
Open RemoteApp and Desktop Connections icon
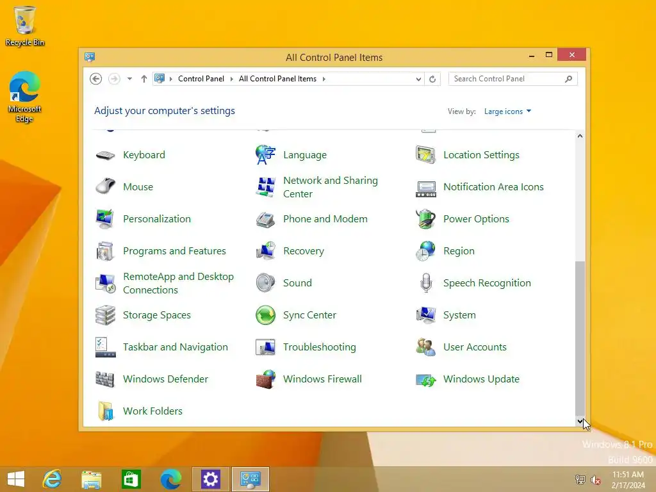point(105,283)
